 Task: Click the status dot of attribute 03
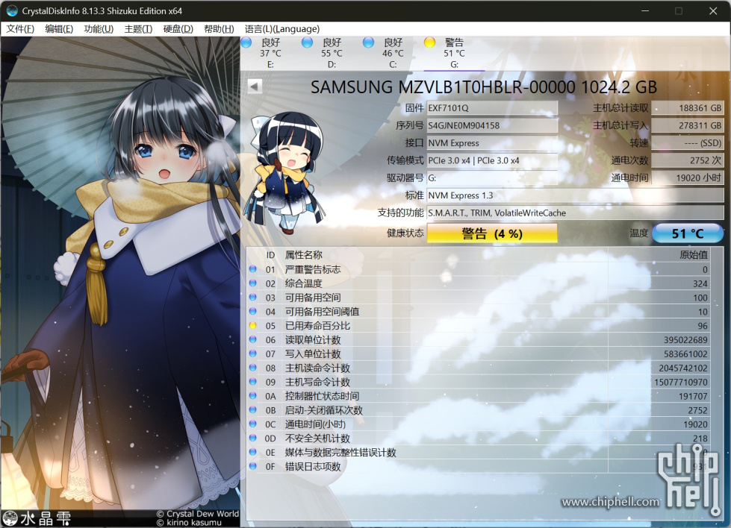pos(253,297)
